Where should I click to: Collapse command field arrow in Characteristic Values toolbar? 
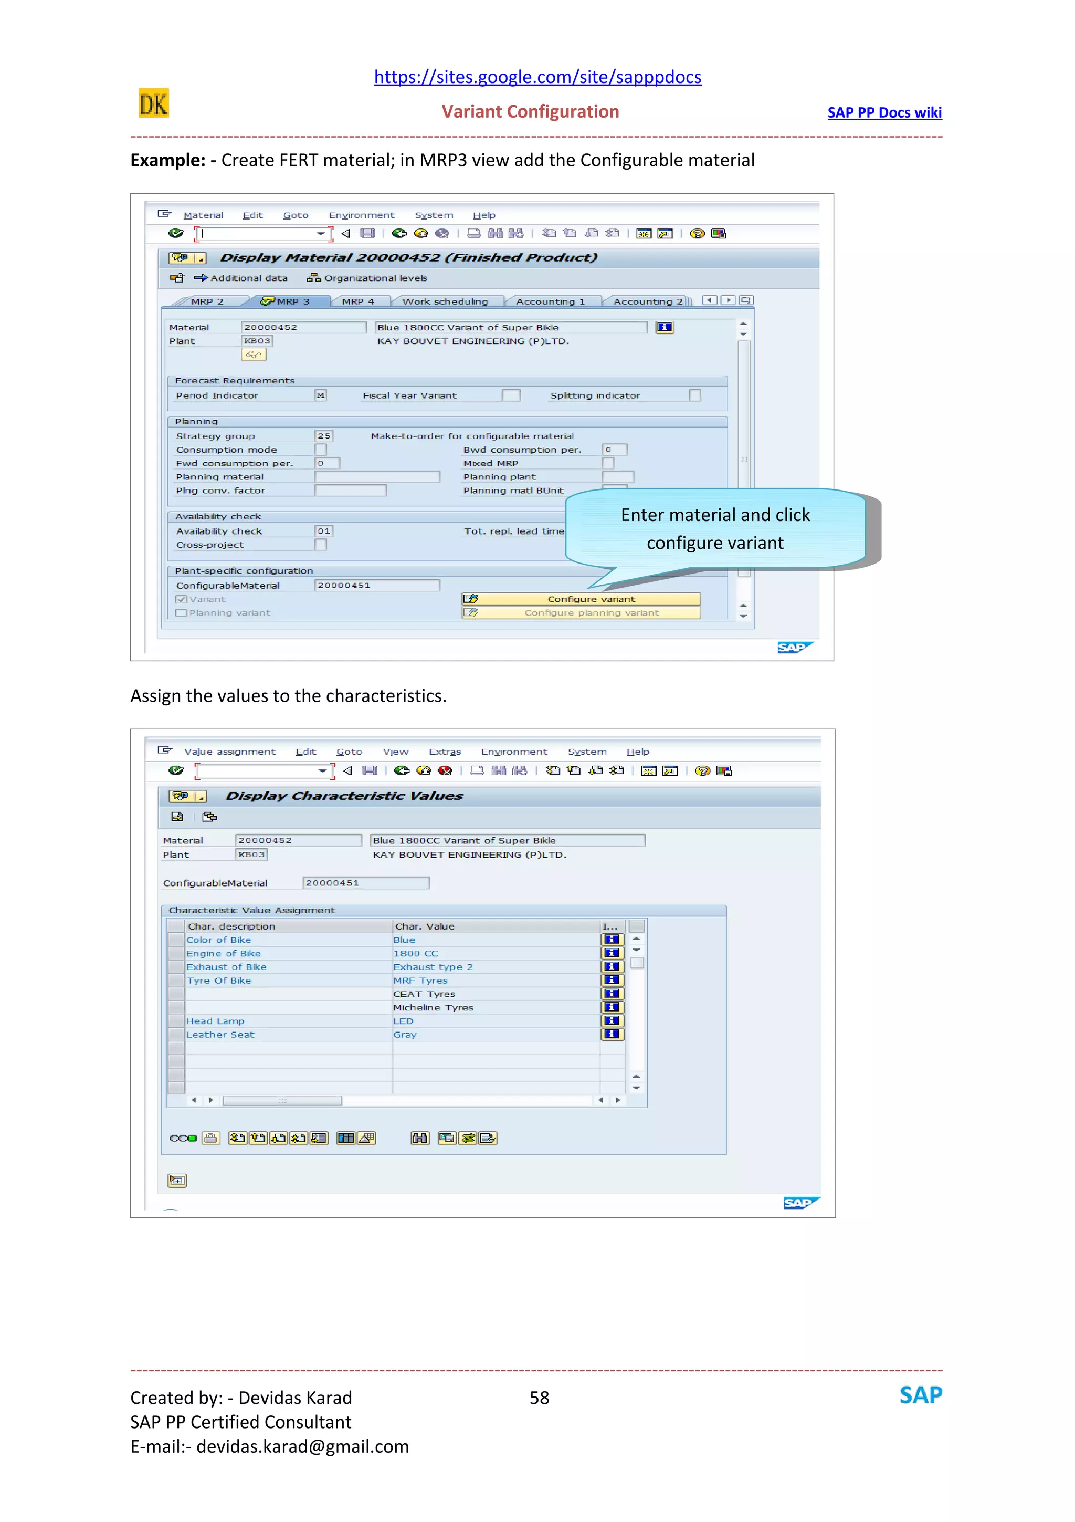point(347,770)
